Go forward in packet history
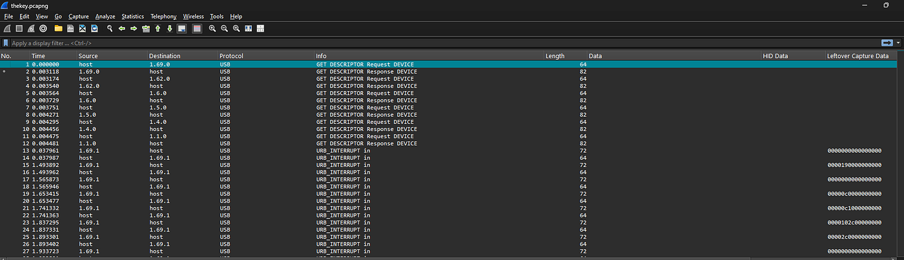Image resolution: width=904 pixels, height=260 pixels. (x=134, y=28)
